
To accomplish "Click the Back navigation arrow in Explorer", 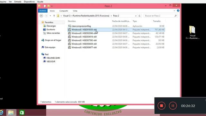I will pos(41,16).
